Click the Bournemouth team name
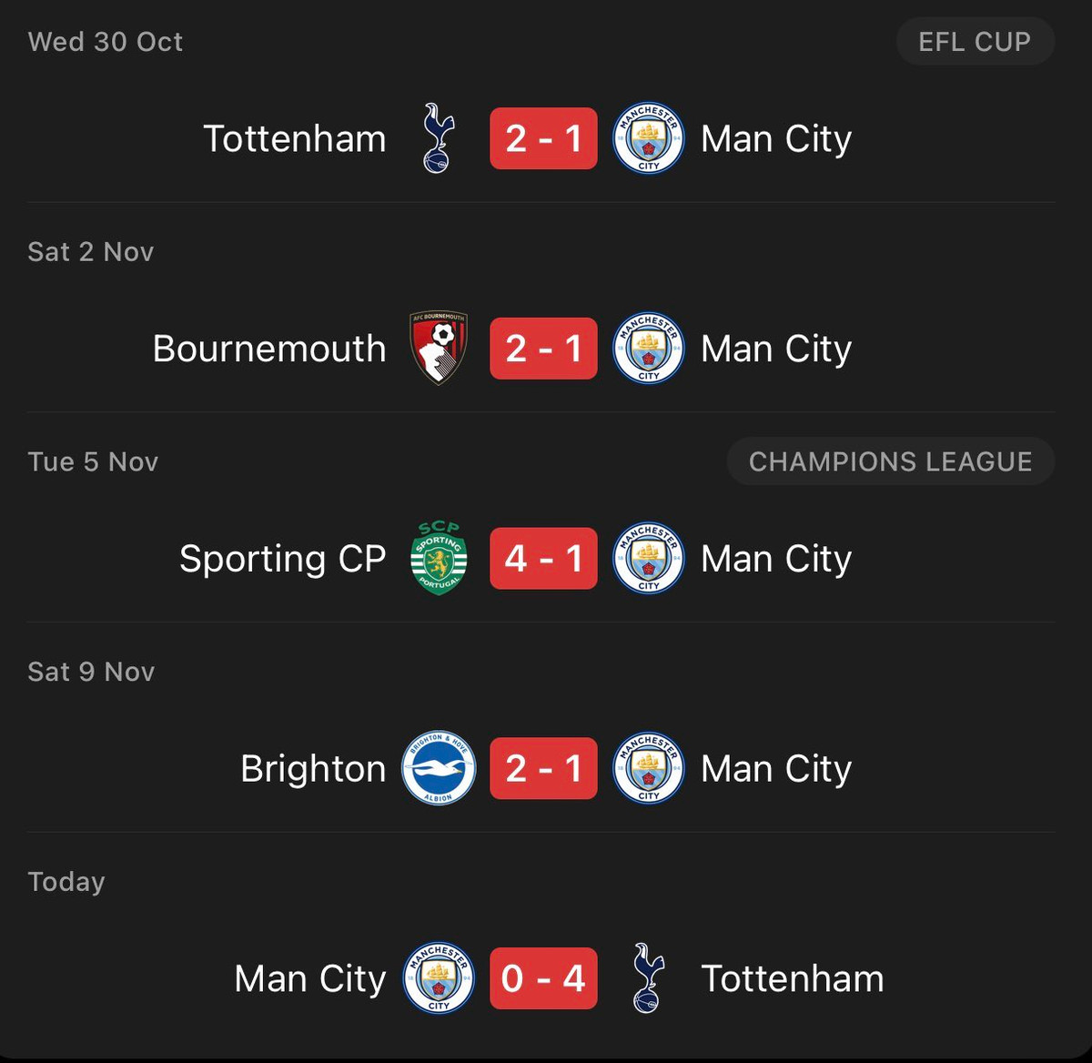Image resolution: width=1092 pixels, height=1063 pixels. 269,349
